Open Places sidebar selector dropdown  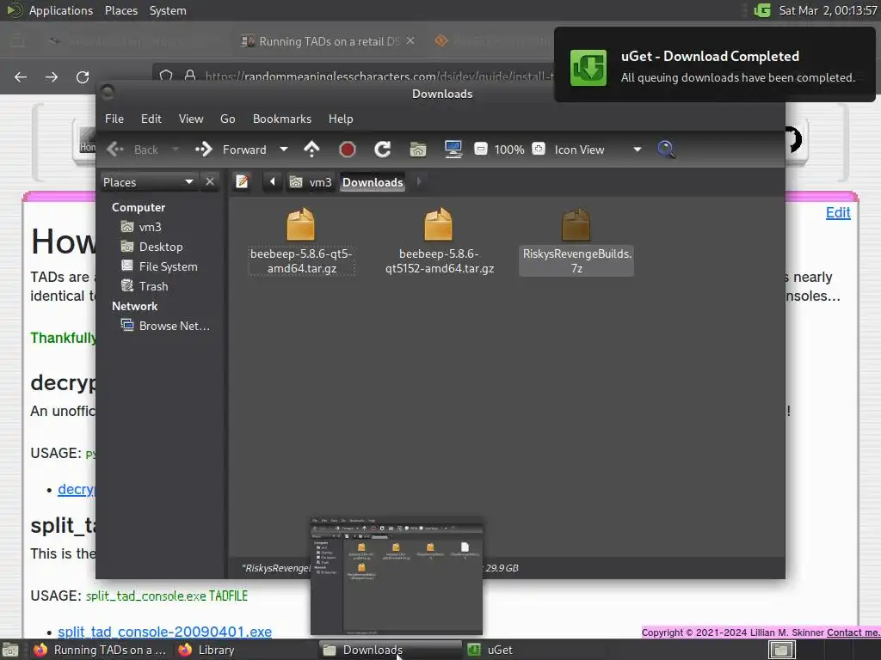coord(148,182)
